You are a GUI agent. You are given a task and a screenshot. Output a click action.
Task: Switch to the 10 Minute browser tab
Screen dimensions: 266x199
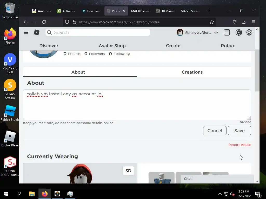click(165, 11)
